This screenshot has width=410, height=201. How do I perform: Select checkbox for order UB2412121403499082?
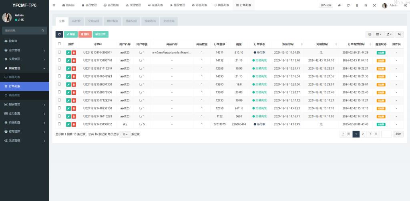[60, 124]
